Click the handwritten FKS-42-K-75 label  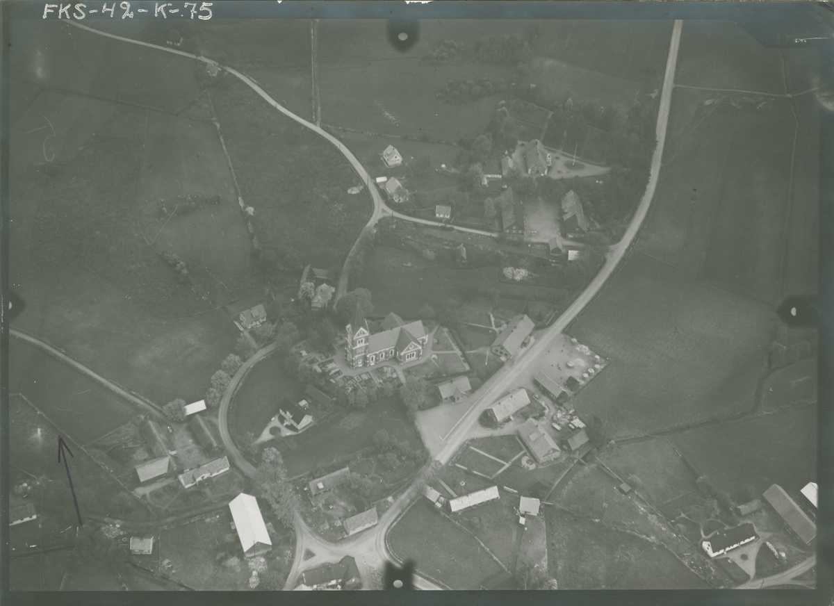[x=127, y=11]
